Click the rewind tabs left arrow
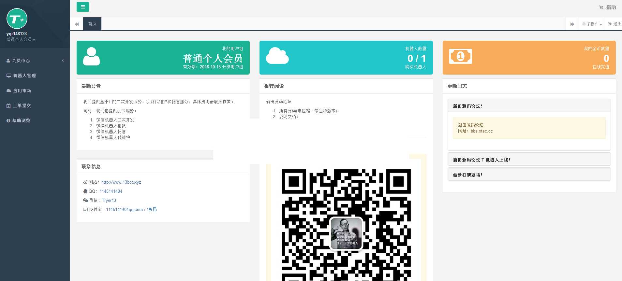The image size is (622, 281). (x=77, y=24)
